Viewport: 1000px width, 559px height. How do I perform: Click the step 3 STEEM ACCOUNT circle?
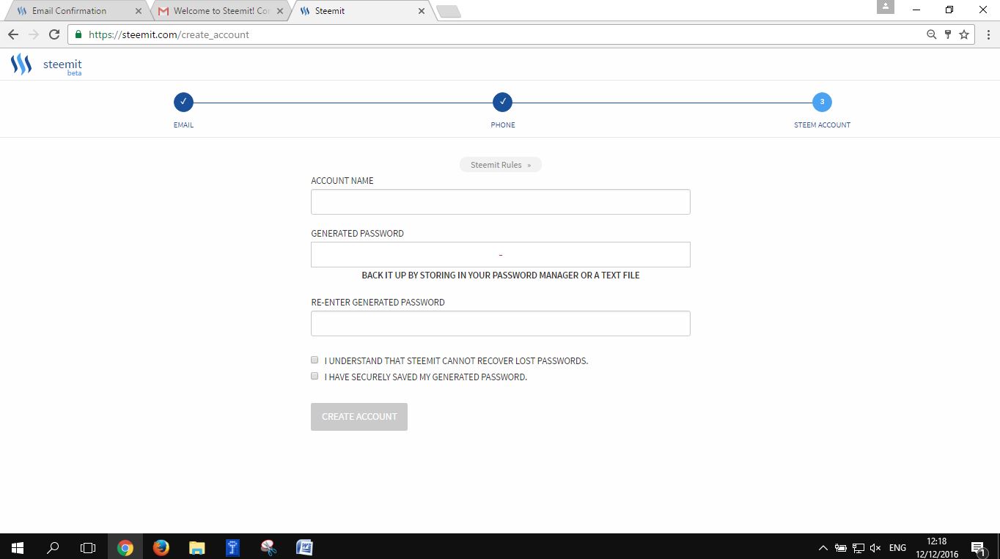822,102
